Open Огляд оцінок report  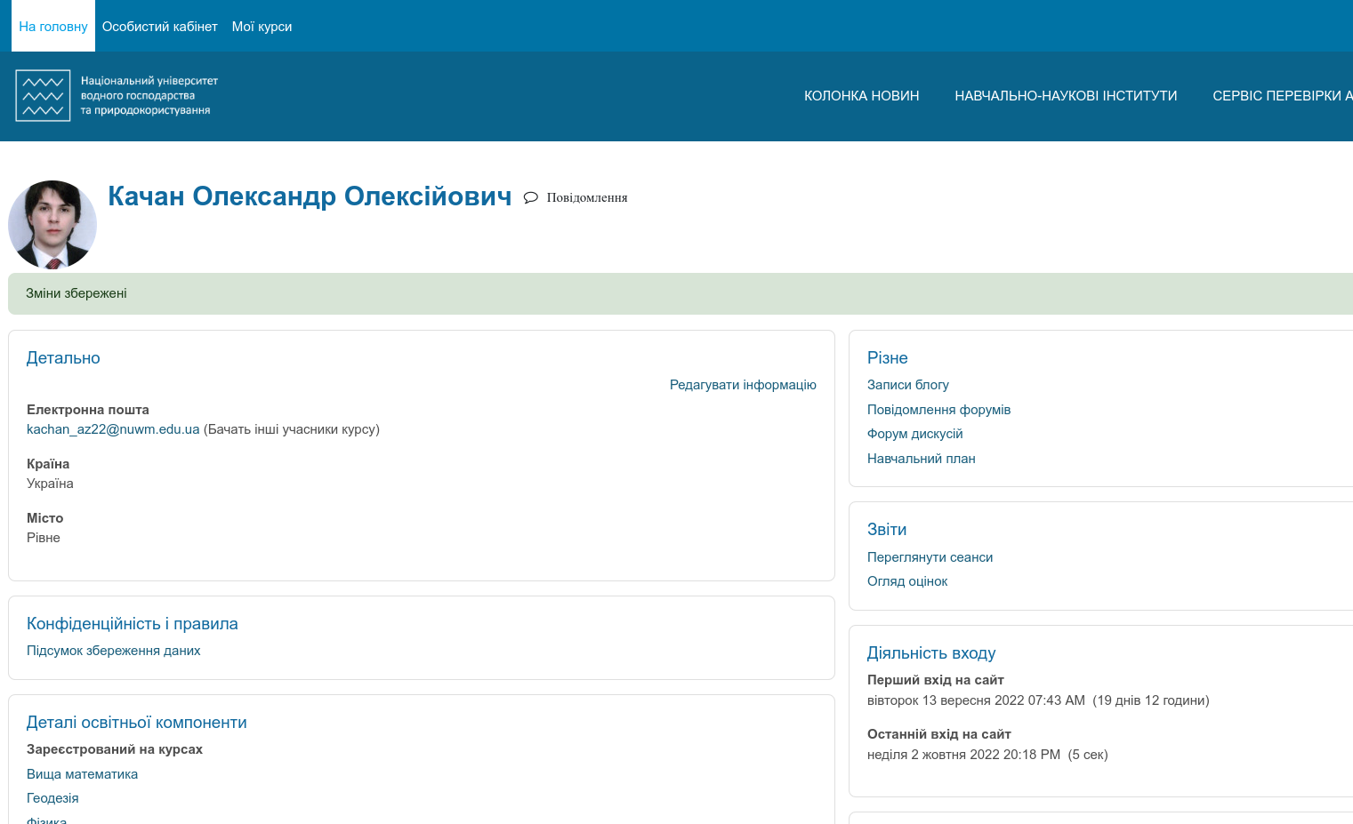907,580
